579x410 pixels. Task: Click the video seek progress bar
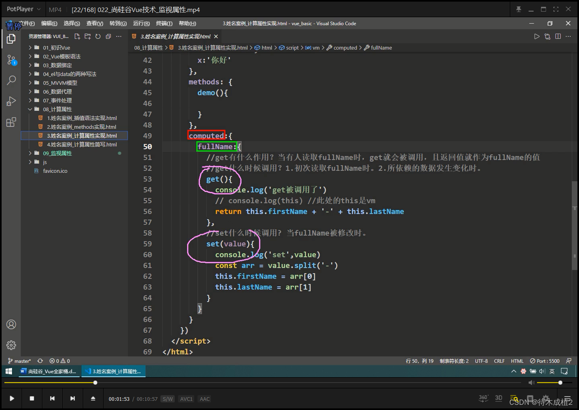click(x=263, y=383)
